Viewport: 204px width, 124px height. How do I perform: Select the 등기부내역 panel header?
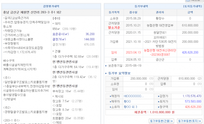pyautogui.click(x=141, y=6)
